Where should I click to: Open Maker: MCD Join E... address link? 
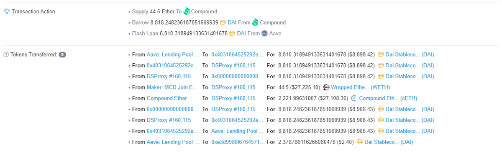tap(172, 87)
